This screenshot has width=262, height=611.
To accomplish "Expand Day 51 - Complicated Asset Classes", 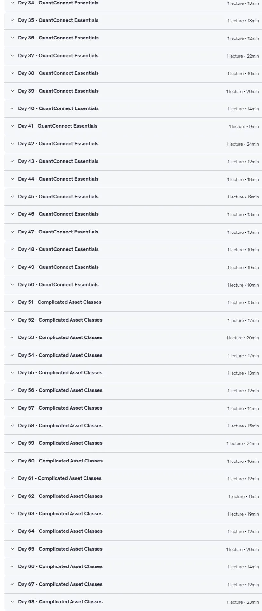I will pos(133,302).
